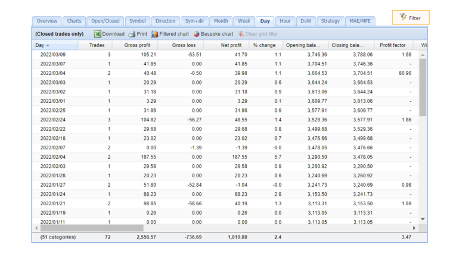Switch to the Week tab
This screenshot has height=257, width=453.
point(244,21)
